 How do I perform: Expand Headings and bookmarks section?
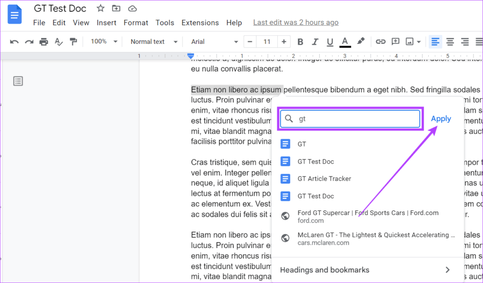coord(366,270)
